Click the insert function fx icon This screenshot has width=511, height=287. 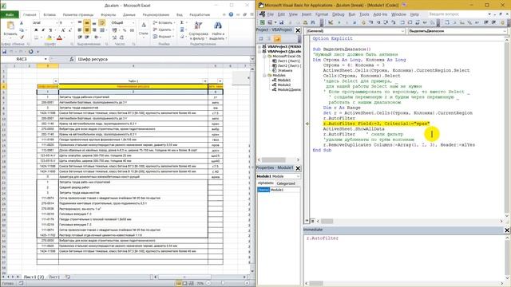[x=71, y=59]
